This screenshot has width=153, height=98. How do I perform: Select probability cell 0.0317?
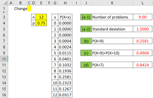65,95
